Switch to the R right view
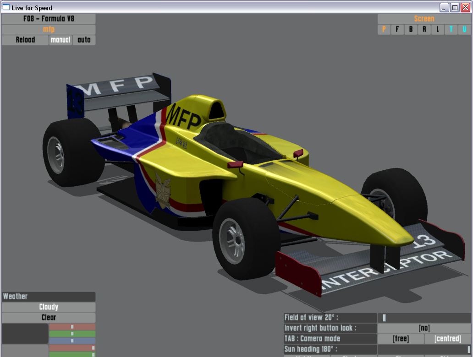Image resolution: width=473 pixels, height=357 pixels. [x=424, y=29]
